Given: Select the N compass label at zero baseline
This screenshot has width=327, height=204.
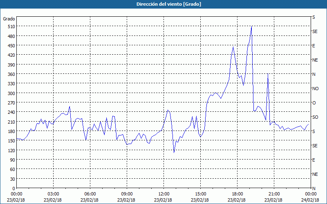Looking at the screenshot, I should [x=314, y=188].
